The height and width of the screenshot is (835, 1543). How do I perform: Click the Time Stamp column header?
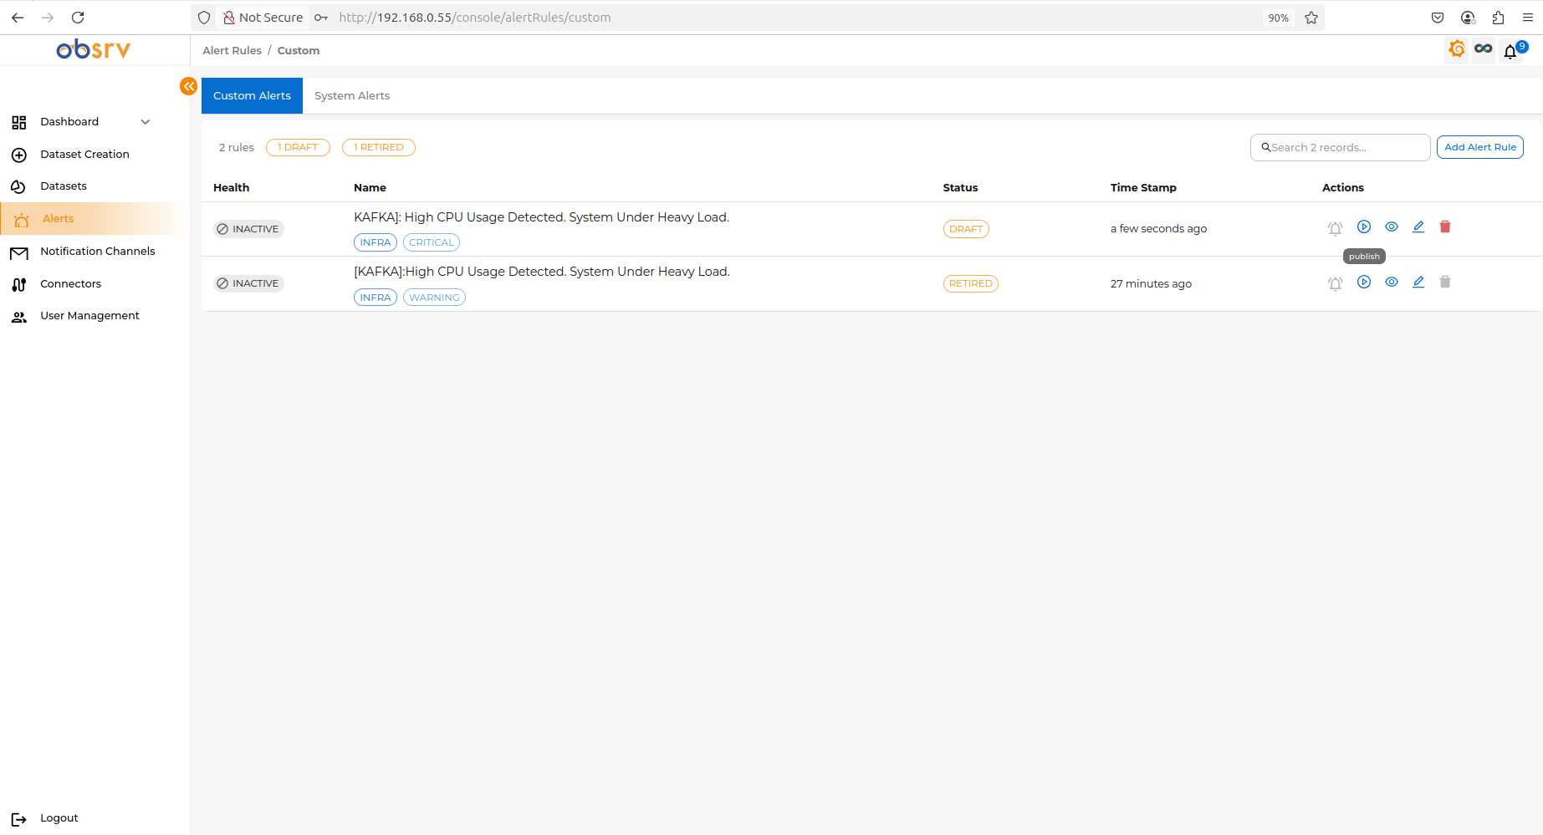[1143, 187]
